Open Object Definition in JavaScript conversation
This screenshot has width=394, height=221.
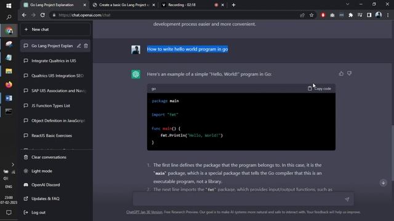click(x=55, y=120)
